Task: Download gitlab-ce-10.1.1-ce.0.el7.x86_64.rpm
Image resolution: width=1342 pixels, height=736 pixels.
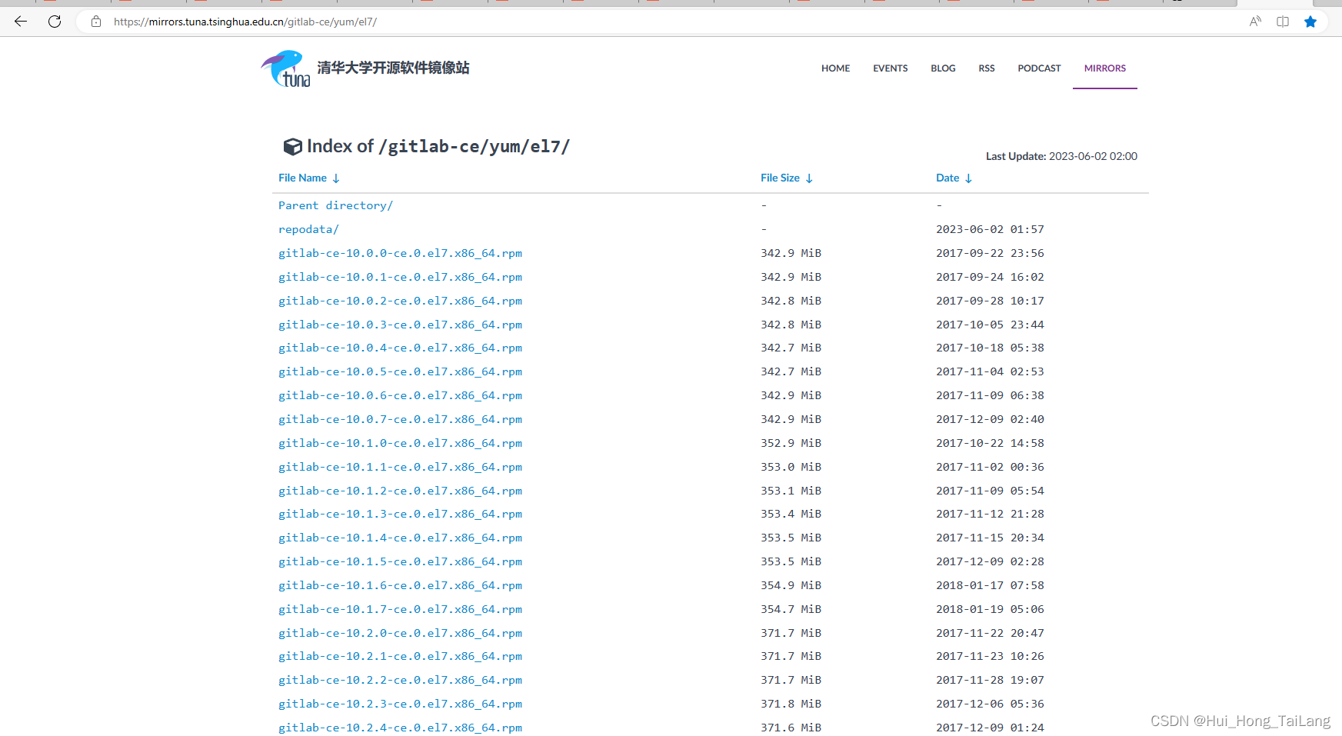Action: click(400, 467)
